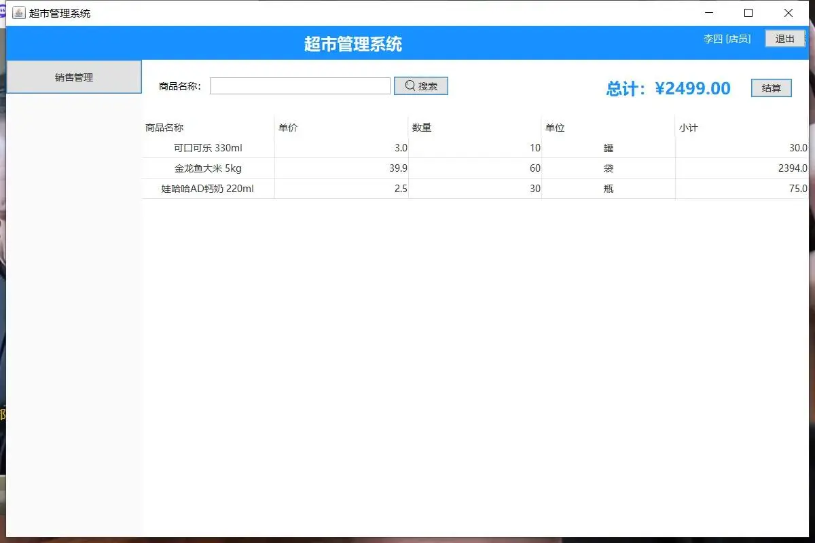Click the magnifier search icon
Image resolution: width=815 pixels, height=543 pixels.
click(x=410, y=85)
